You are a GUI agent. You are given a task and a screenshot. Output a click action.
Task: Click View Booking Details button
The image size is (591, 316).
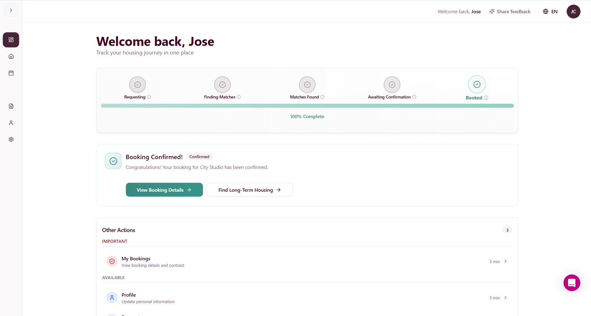click(164, 190)
